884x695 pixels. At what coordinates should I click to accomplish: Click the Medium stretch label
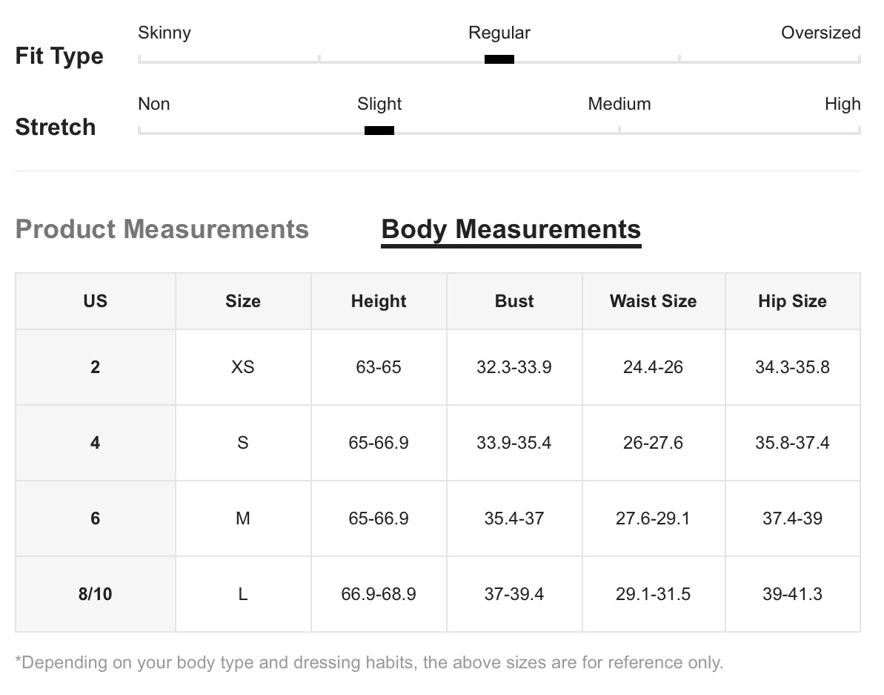(x=619, y=104)
